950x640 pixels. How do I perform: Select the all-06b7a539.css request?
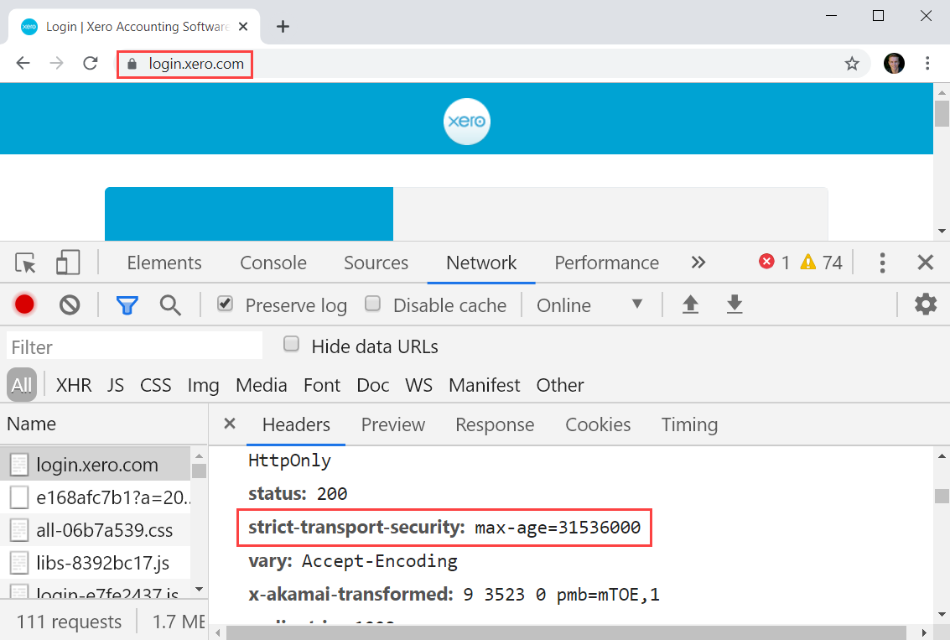(x=95, y=530)
